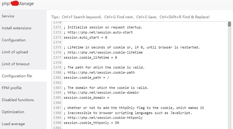The height and width of the screenshot is (129, 233).
Task: View the Load average page
Action: click(x=13, y=124)
